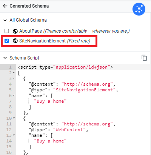Uncheck the SiteNavigationElement checkbox

[6, 41]
